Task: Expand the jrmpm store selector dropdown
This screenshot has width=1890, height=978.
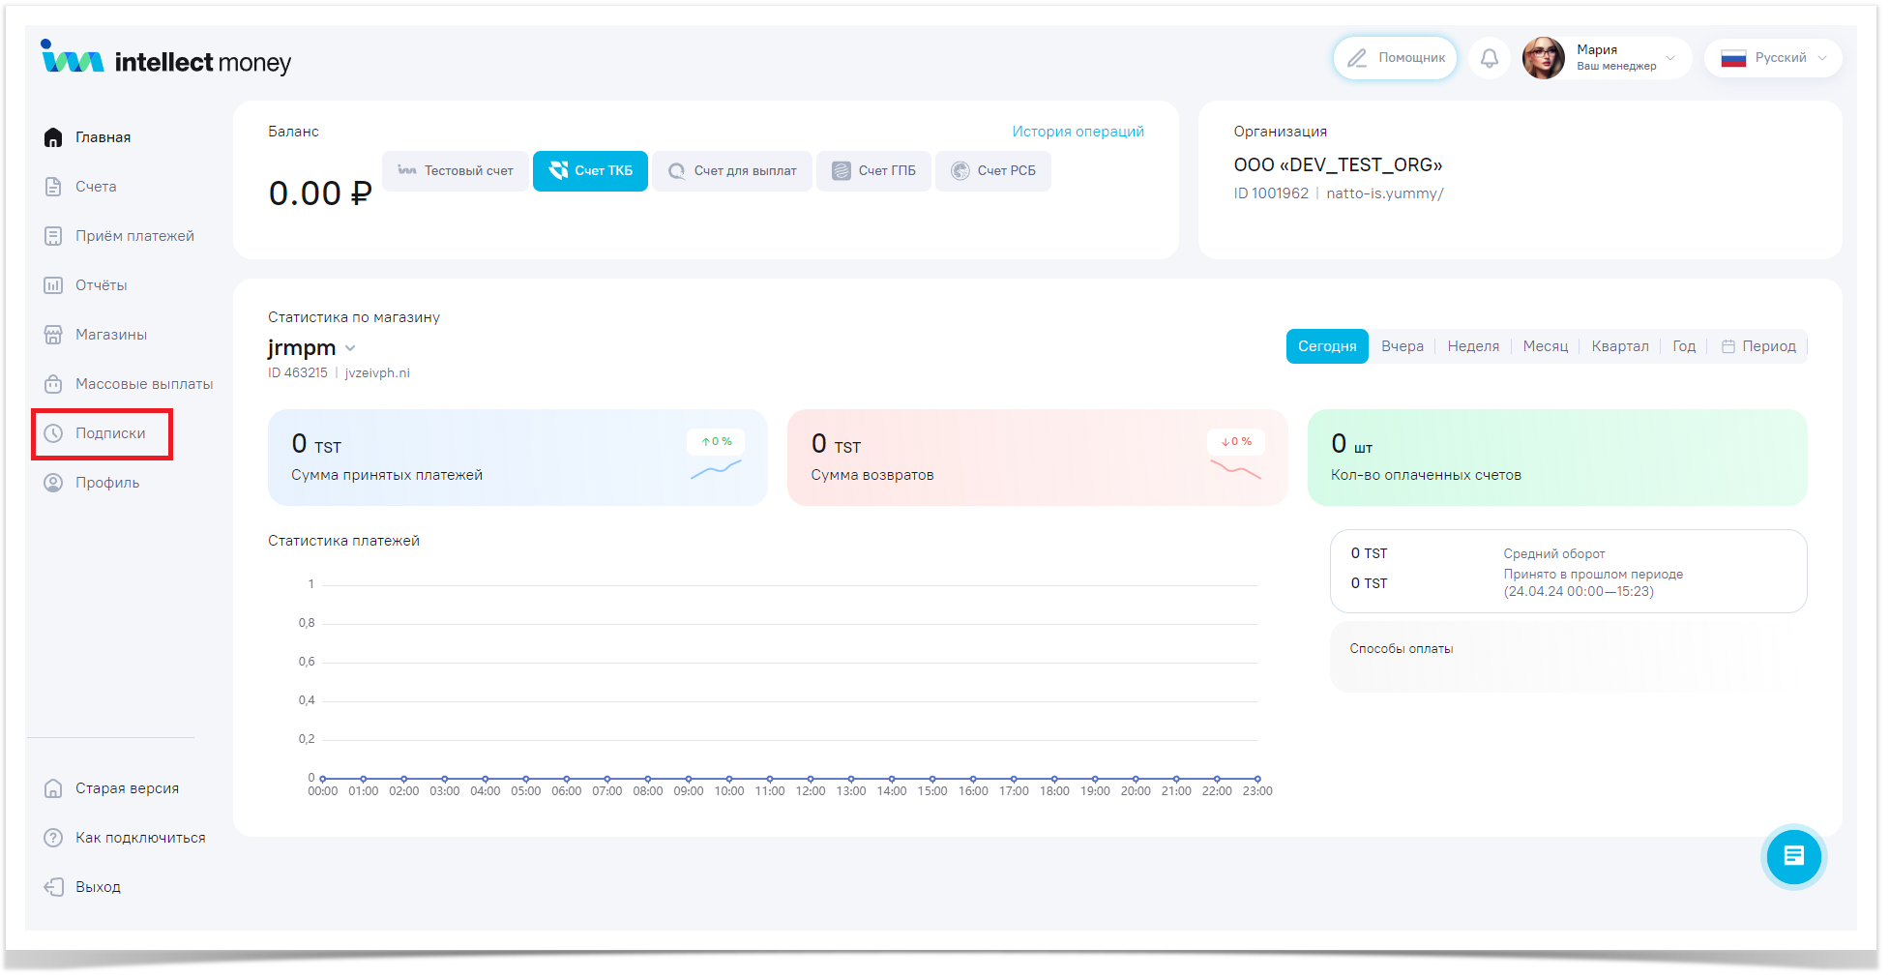Action: [350, 348]
